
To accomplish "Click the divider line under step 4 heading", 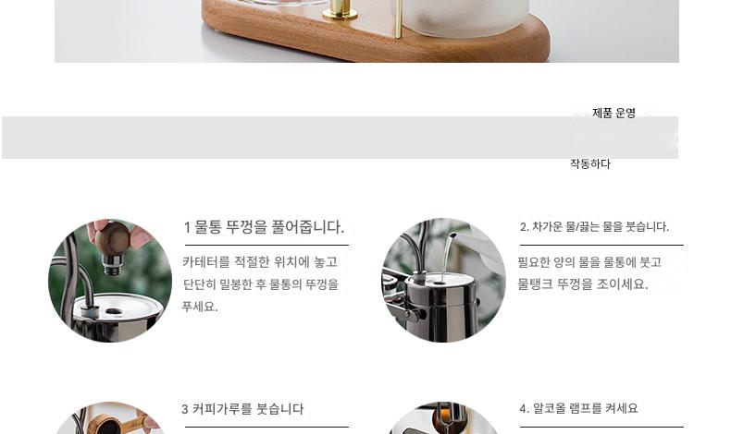I will point(601,427).
